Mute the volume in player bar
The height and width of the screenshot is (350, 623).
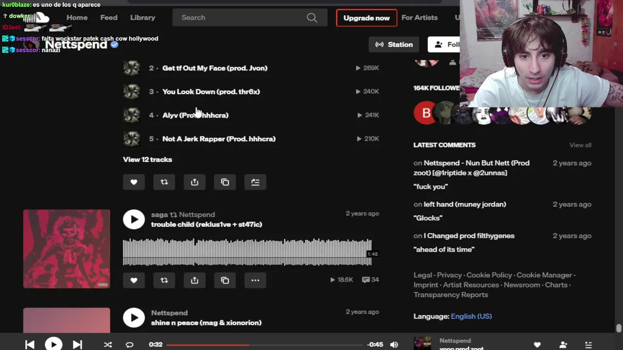pos(394,345)
